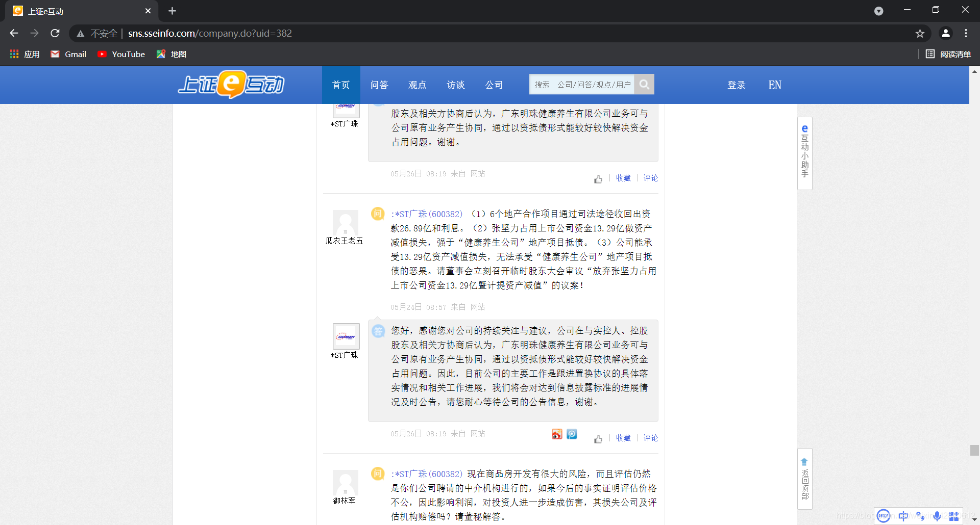
Task: Click 评论 on the second answer
Action: (x=651, y=438)
